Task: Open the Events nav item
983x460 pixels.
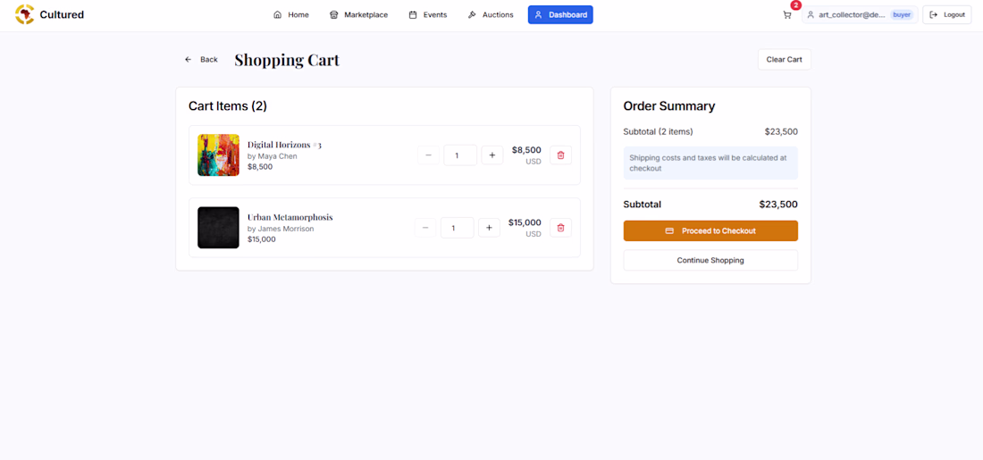Action: (428, 14)
